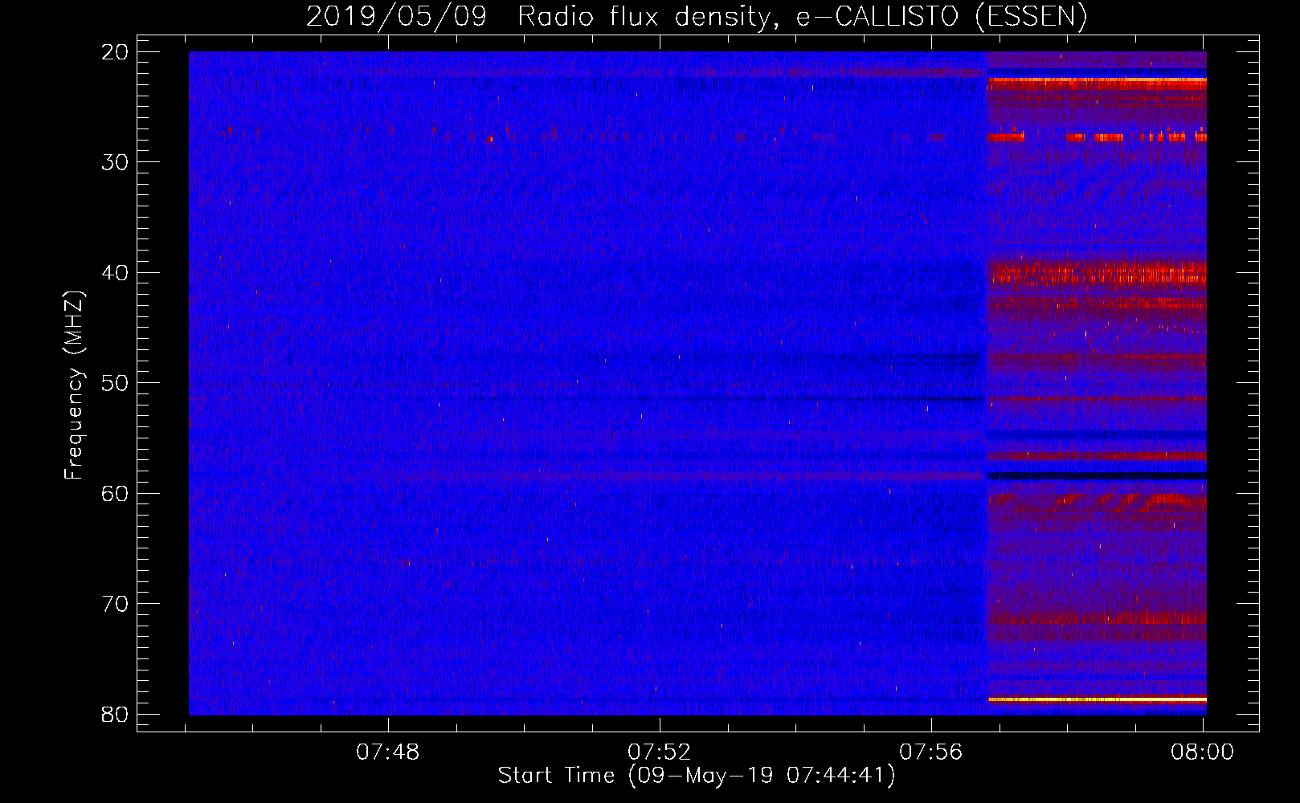Viewport: 1300px width, 803px height.
Task: Click the 20 MHz frequency tick label
Action: [116, 52]
